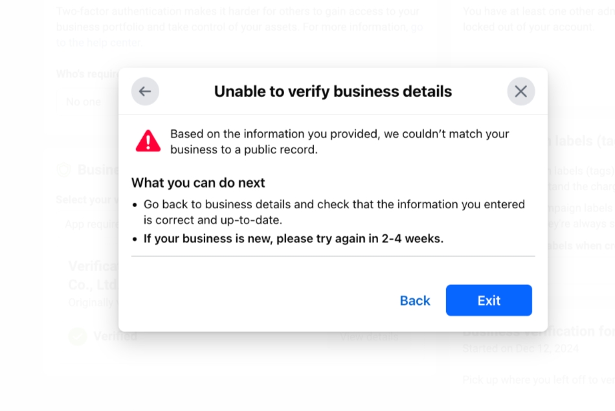Click the back arrow icon in dialog header

tap(145, 91)
